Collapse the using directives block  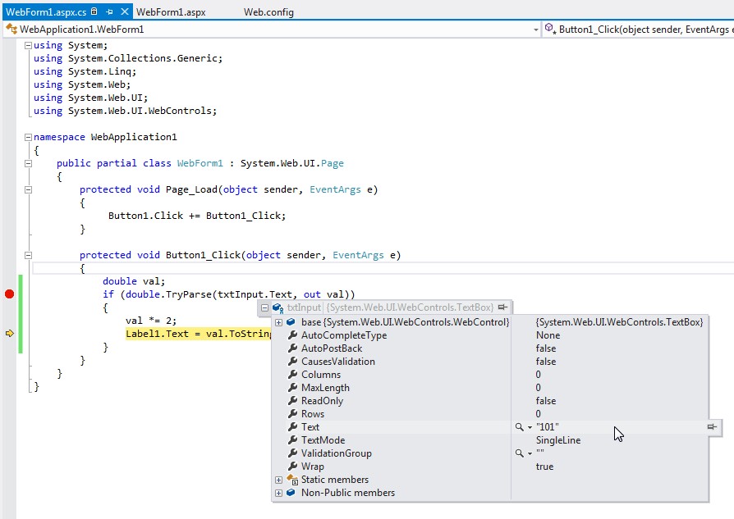(28, 45)
